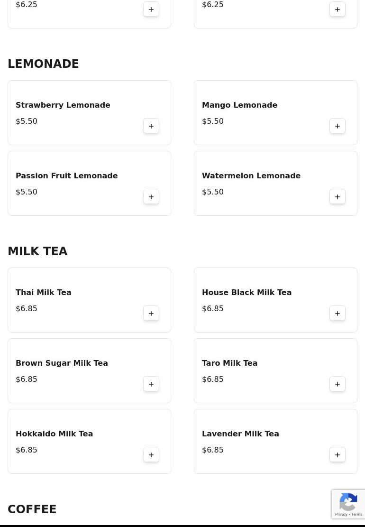The width and height of the screenshot is (365, 527).
Task: Add Strawberry Lemonade with plus icon
Action: tap(151, 126)
